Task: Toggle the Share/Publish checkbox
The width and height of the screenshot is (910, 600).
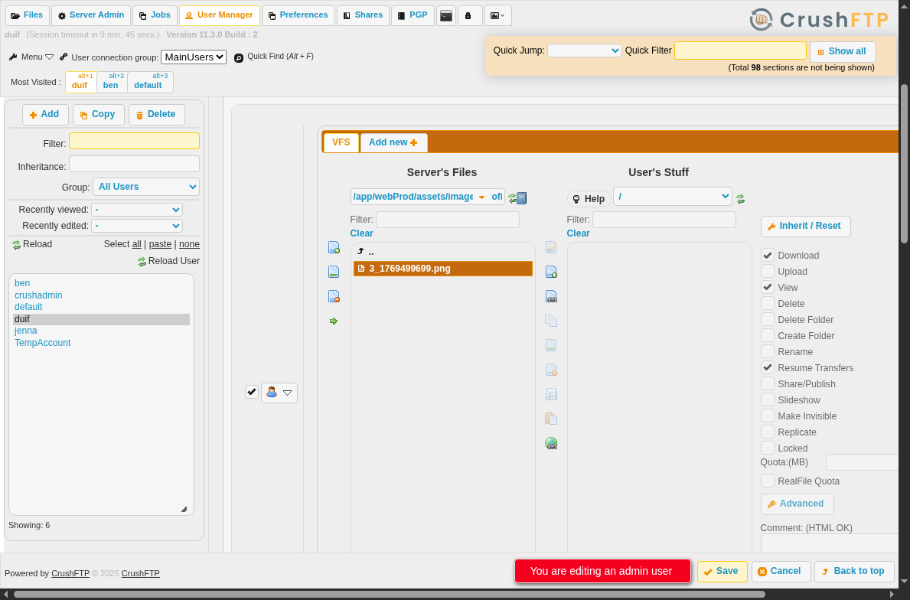Action: click(x=768, y=383)
